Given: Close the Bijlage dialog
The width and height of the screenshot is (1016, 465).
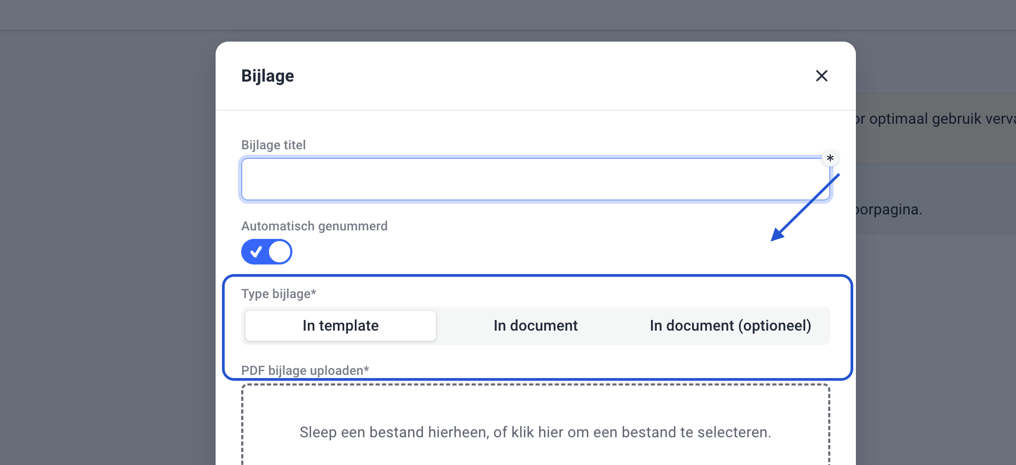Looking at the screenshot, I should click(821, 76).
